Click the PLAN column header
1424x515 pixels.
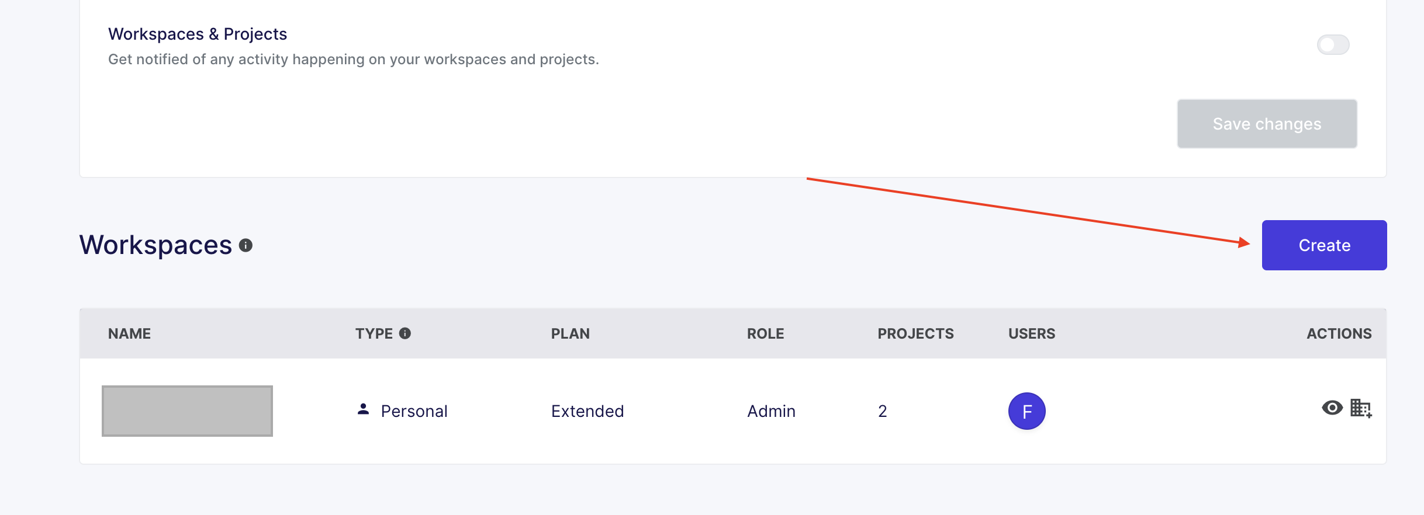pyautogui.click(x=570, y=334)
